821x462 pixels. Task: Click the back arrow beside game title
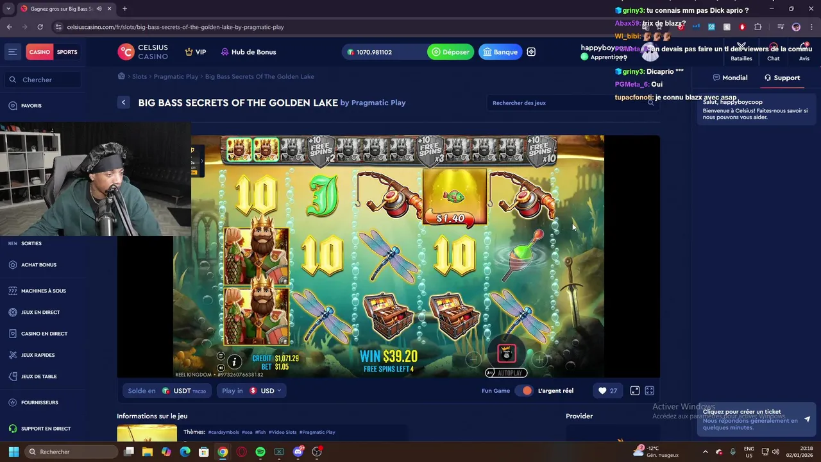pyautogui.click(x=123, y=103)
